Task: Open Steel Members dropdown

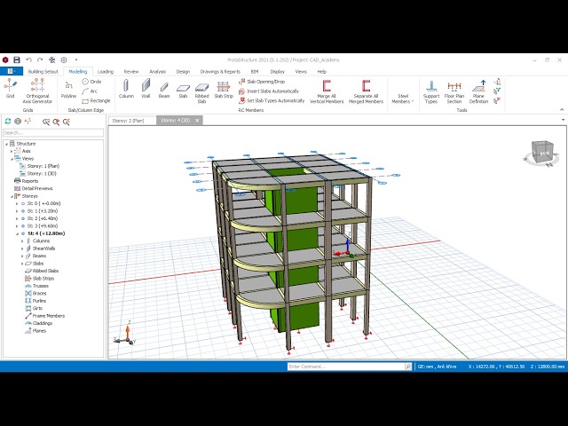Action: [402, 99]
